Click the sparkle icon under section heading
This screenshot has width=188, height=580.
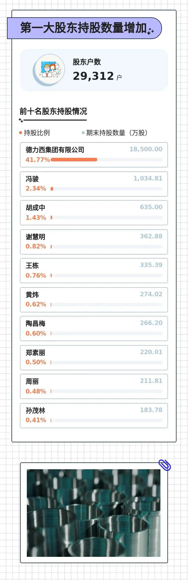21,121
